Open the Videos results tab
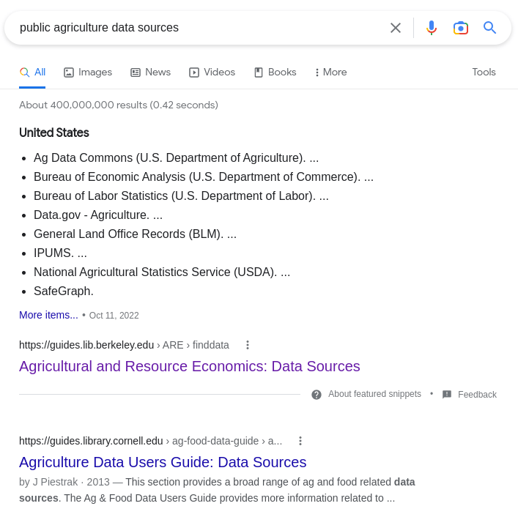 pos(212,72)
